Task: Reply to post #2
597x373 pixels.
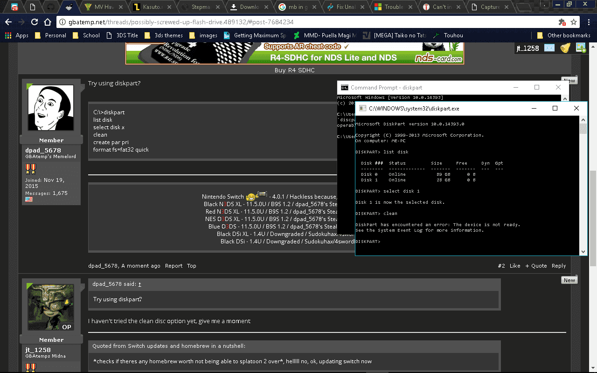Action: tap(559, 266)
